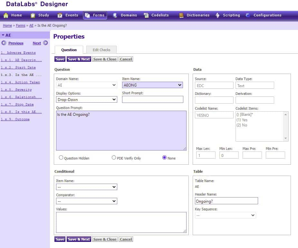This screenshot has width=298, height=248.
Task: Open the Conditional Item Name dropdown
Action: (x=86, y=187)
